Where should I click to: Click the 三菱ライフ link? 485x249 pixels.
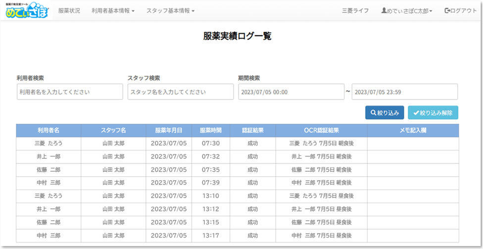pos(355,11)
